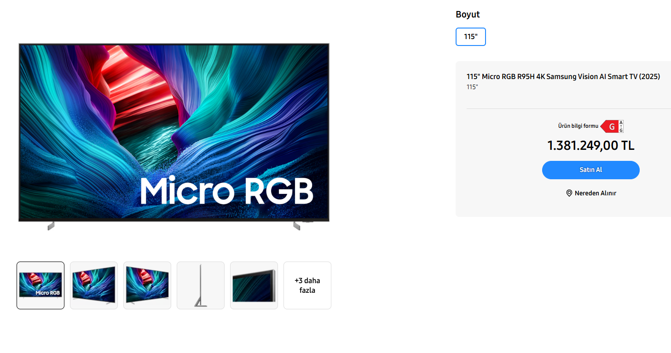This screenshot has width=671, height=353.
Task: Click the blue 115" text under the title
Action: [472, 87]
